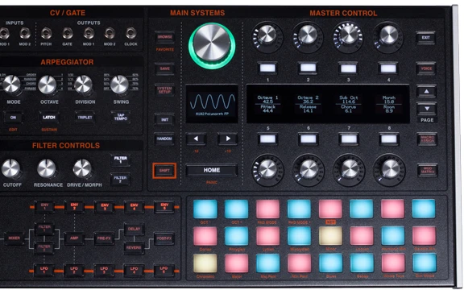Tap the pink KEY pad
Screen dimensions: 464x290
[x=330, y=209]
